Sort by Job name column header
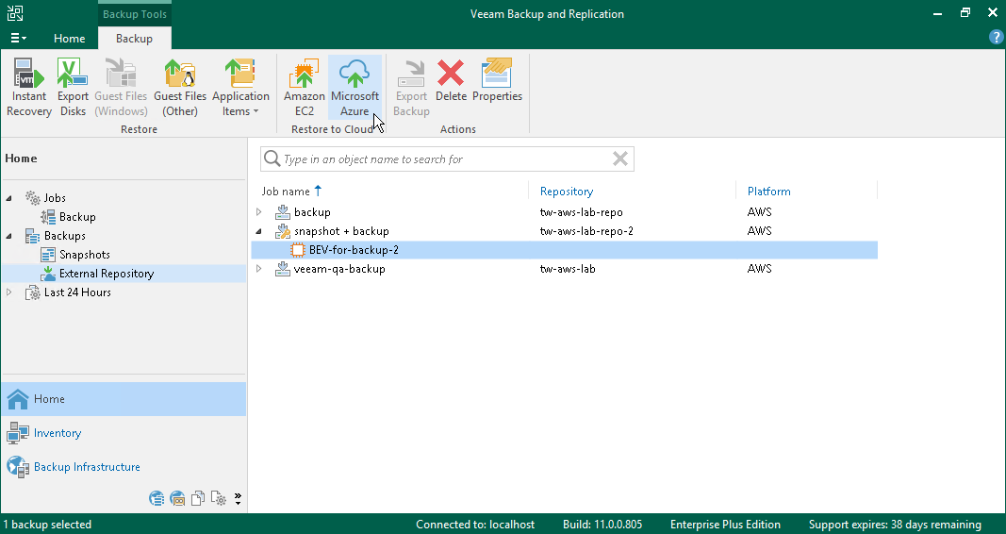The width and height of the screenshot is (1006, 534). [x=292, y=192]
